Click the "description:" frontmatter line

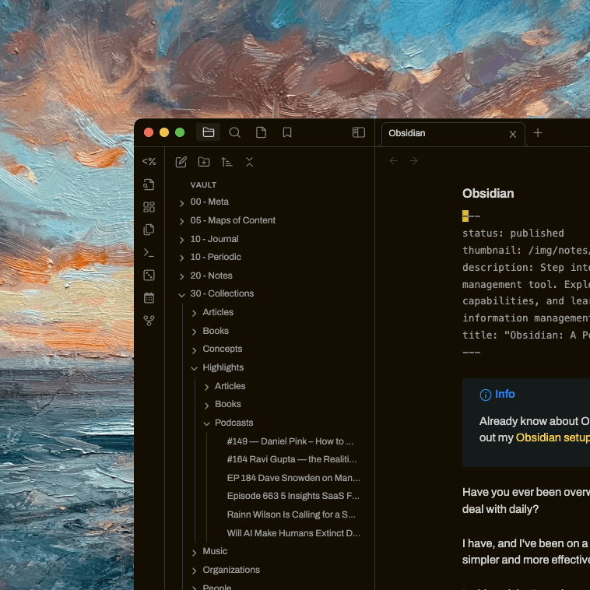point(526,268)
